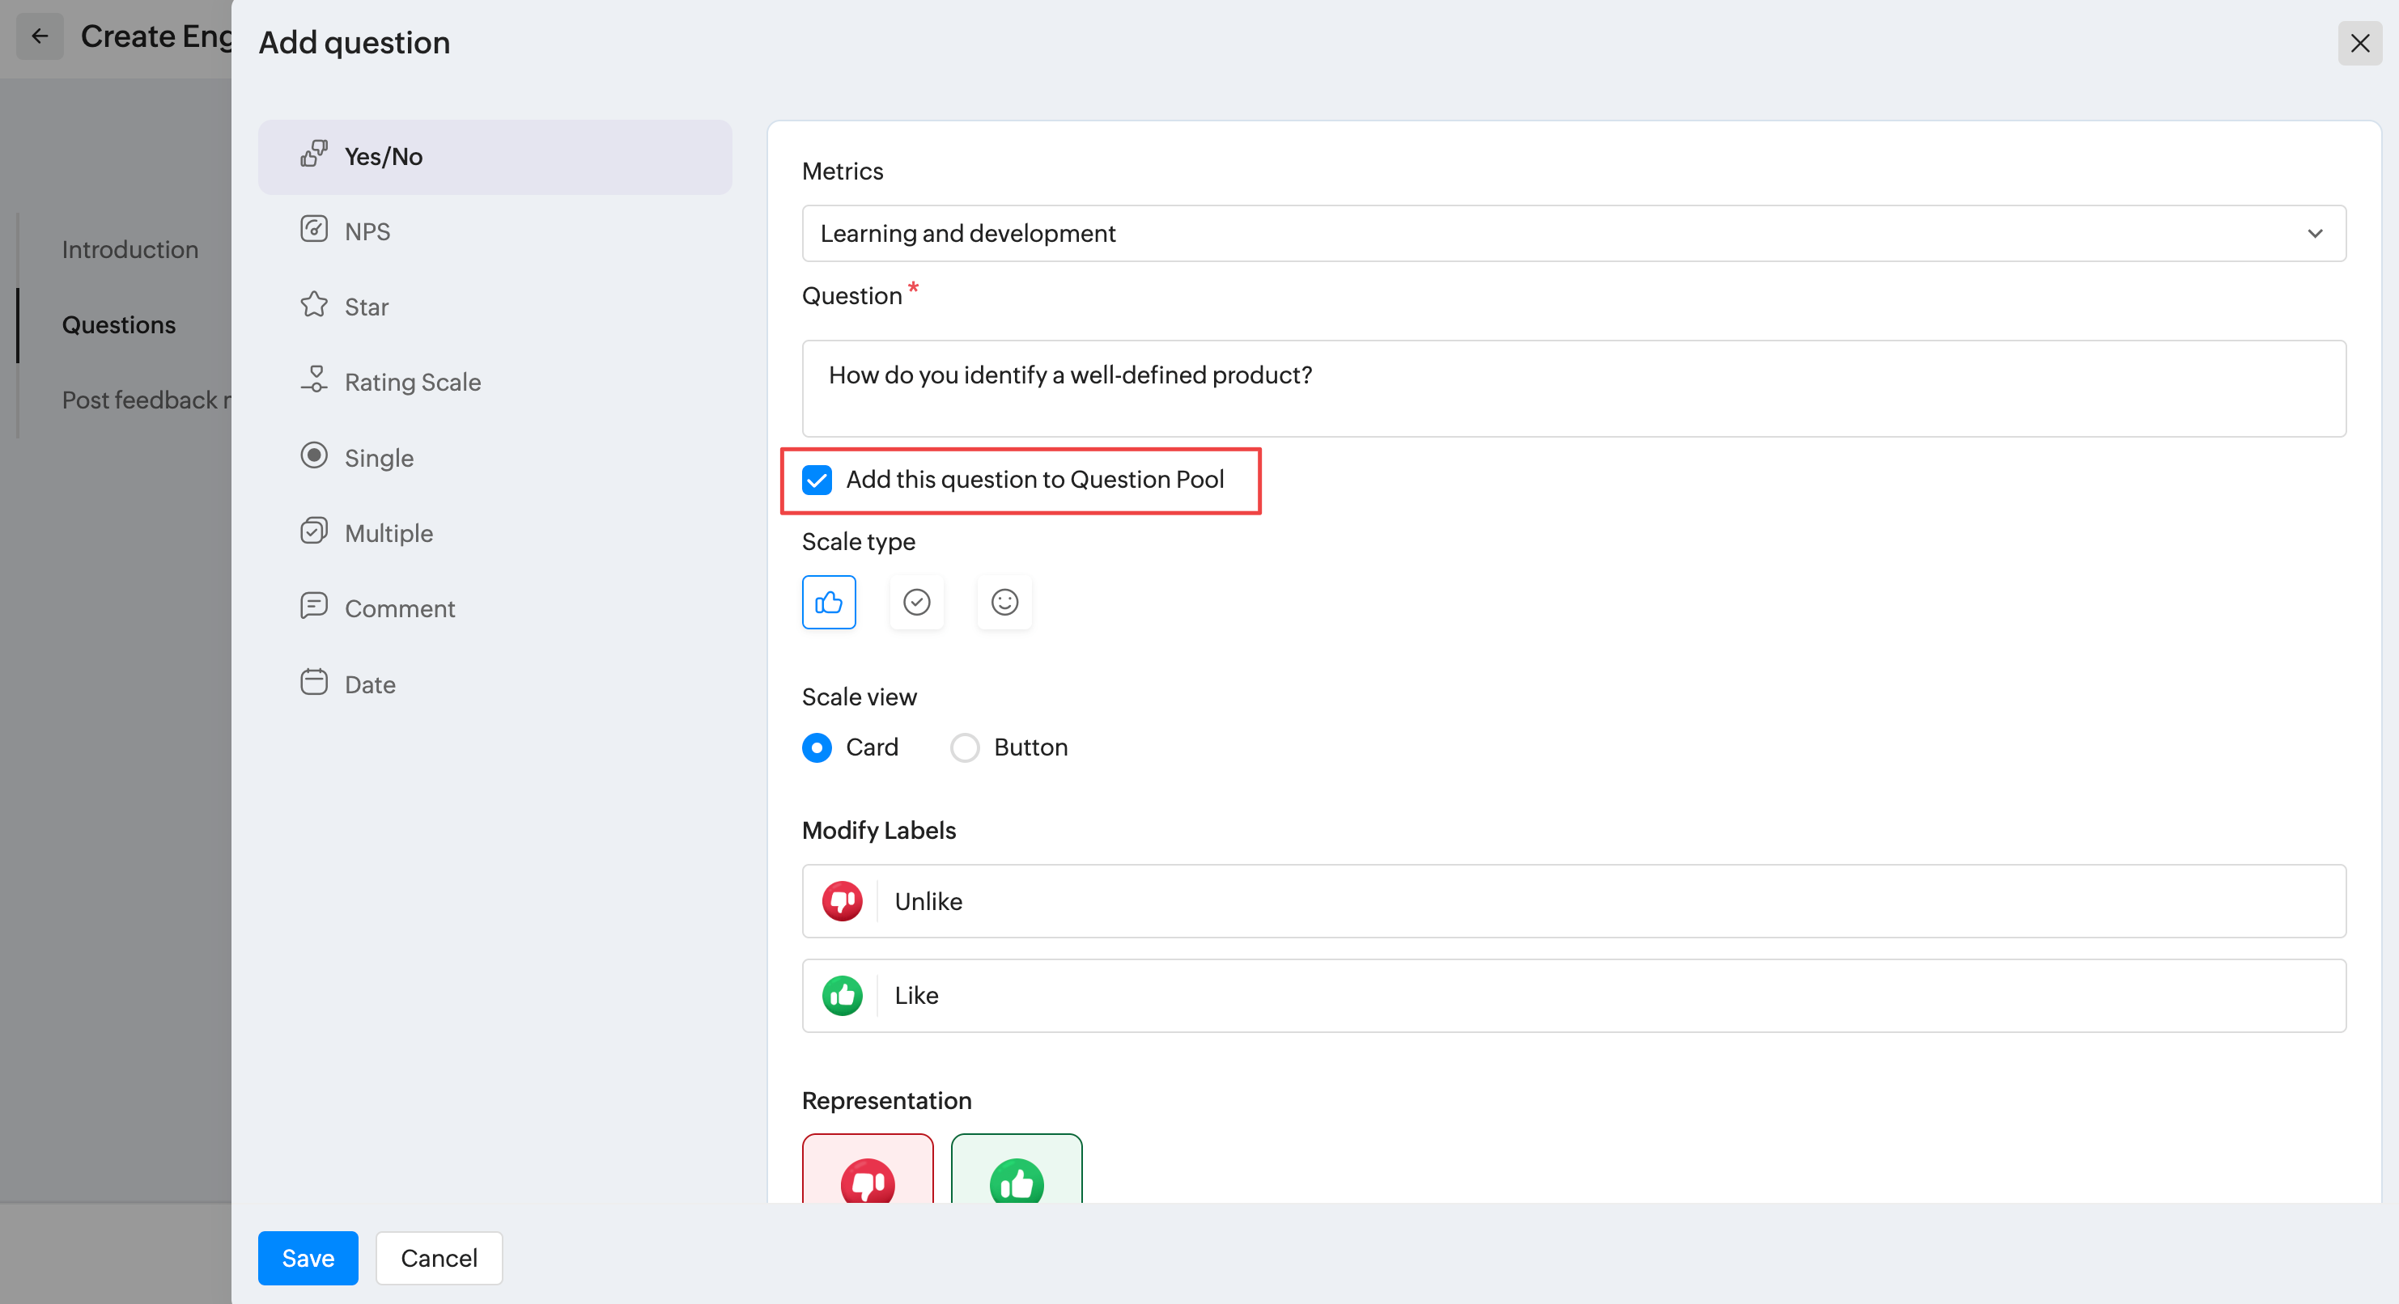This screenshot has width=2399, height=1304.
Task: Choose the Star question type
Action: pyautogui.click(x=495, y=307)
